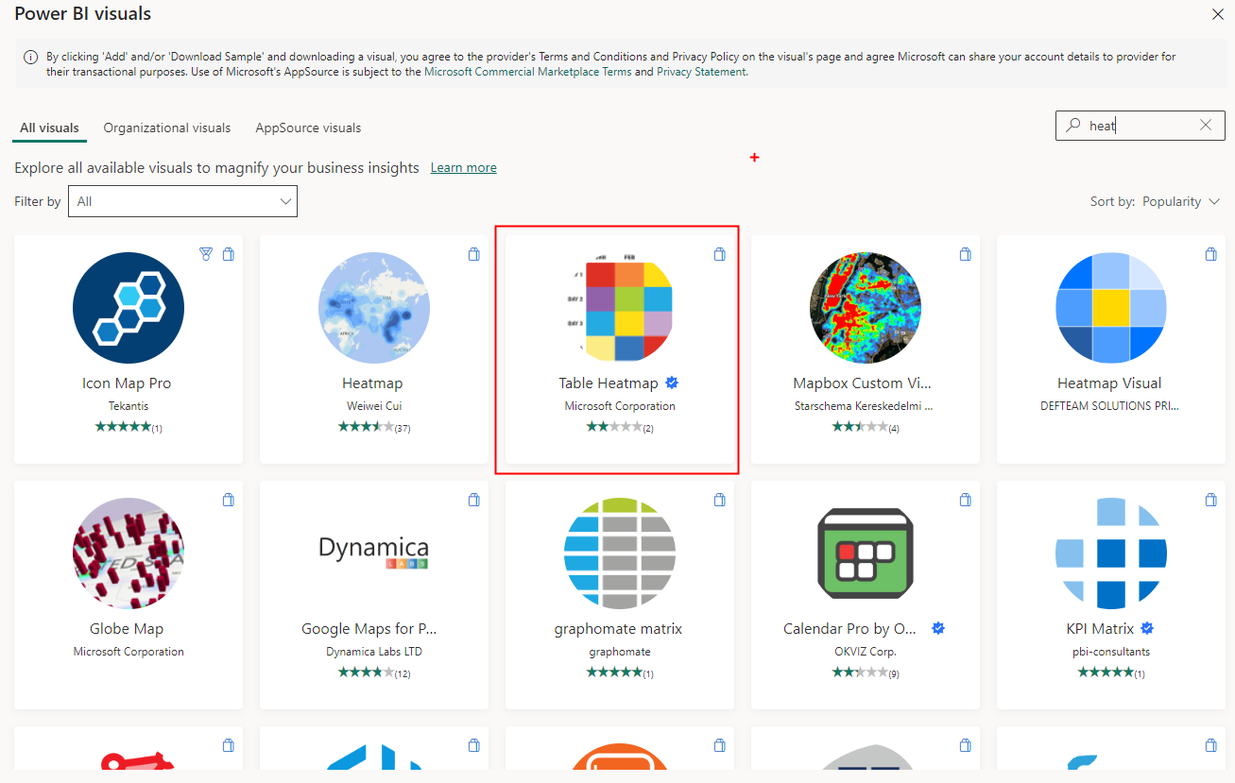Click the shopping bag icon on Heatmap card
This screenshot has width=1235, height=783.
[x=473, y=253]
